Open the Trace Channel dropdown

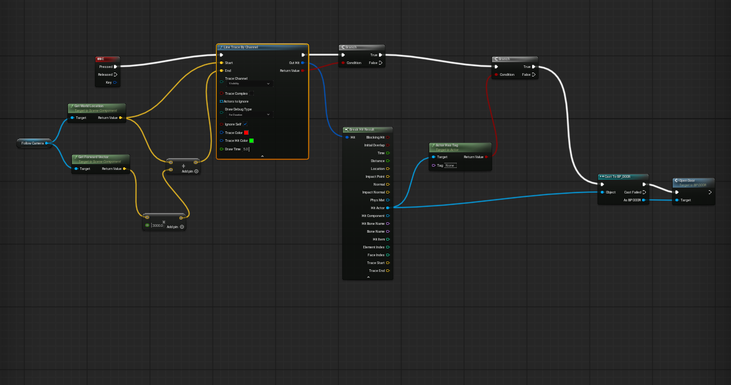[x=249, y=84]
